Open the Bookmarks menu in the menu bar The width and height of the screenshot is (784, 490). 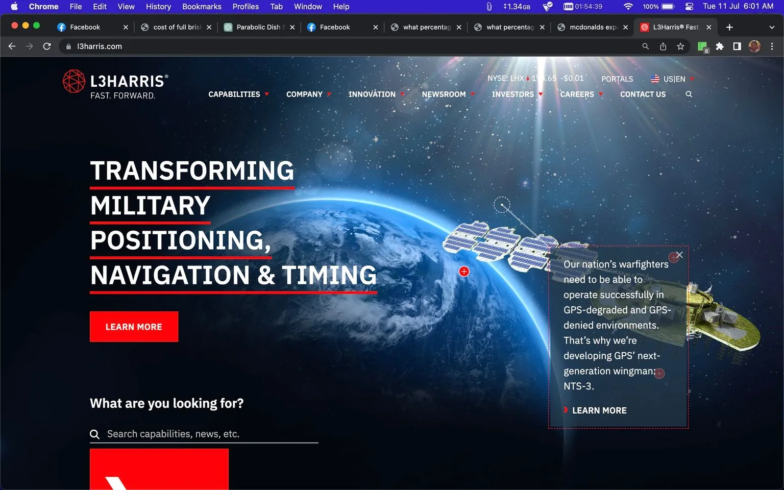pyautogui.click(x=201, y=7)
